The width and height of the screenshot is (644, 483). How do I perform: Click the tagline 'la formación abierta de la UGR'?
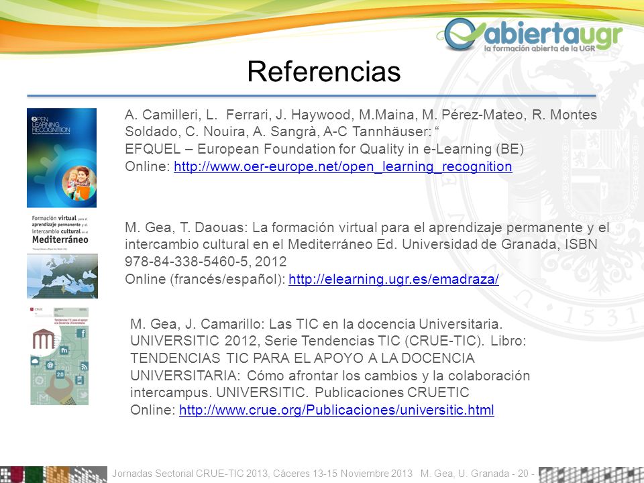539,48
